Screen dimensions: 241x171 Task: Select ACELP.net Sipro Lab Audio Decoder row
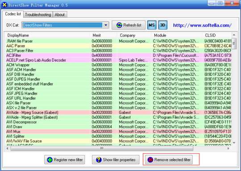(119, 60)
